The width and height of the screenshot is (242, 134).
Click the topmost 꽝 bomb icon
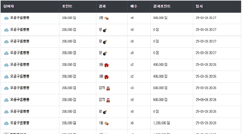(x=105, y=30)
